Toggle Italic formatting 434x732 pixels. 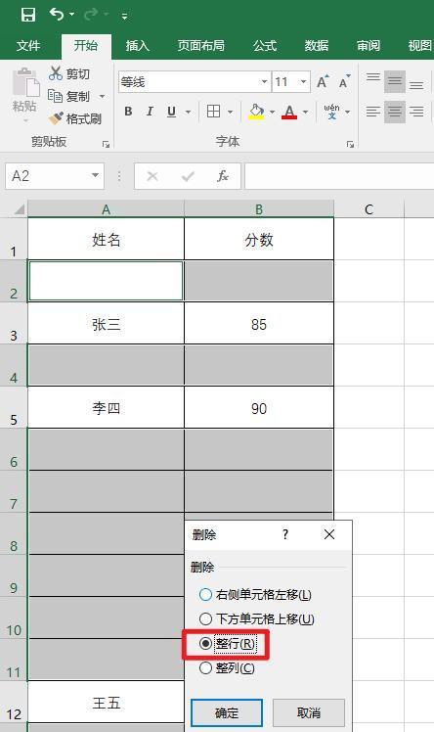(x=150, y=112)
